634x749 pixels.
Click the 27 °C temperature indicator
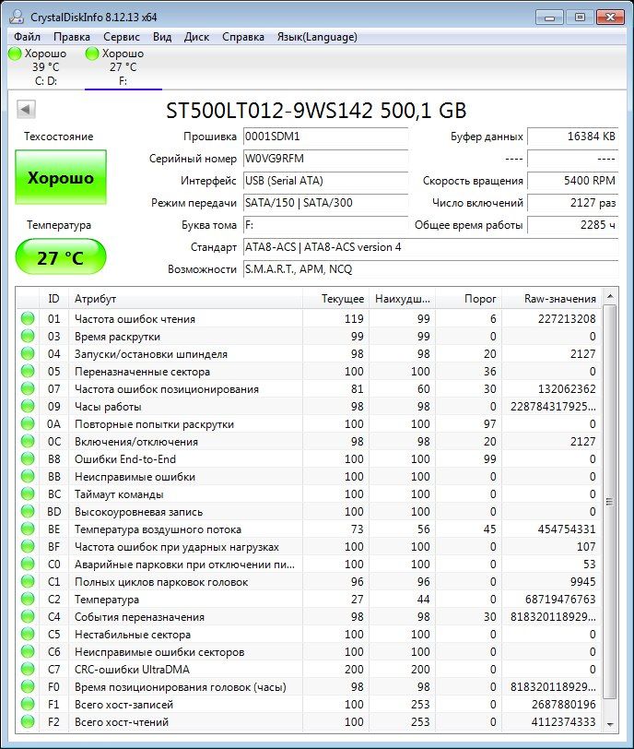pyautogui.click(x=61, y=257)
